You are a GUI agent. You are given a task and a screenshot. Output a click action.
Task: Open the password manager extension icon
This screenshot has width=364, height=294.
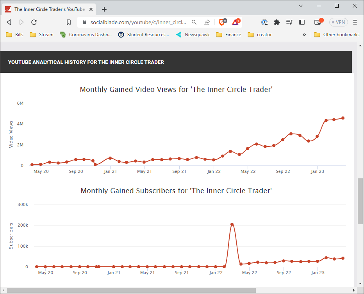pos(264,22)
